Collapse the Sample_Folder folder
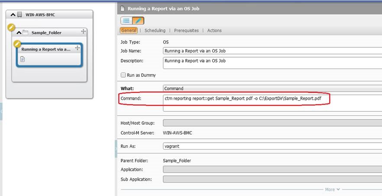The width and height of the screenshot is (382, 196). (x=19, y=33)
